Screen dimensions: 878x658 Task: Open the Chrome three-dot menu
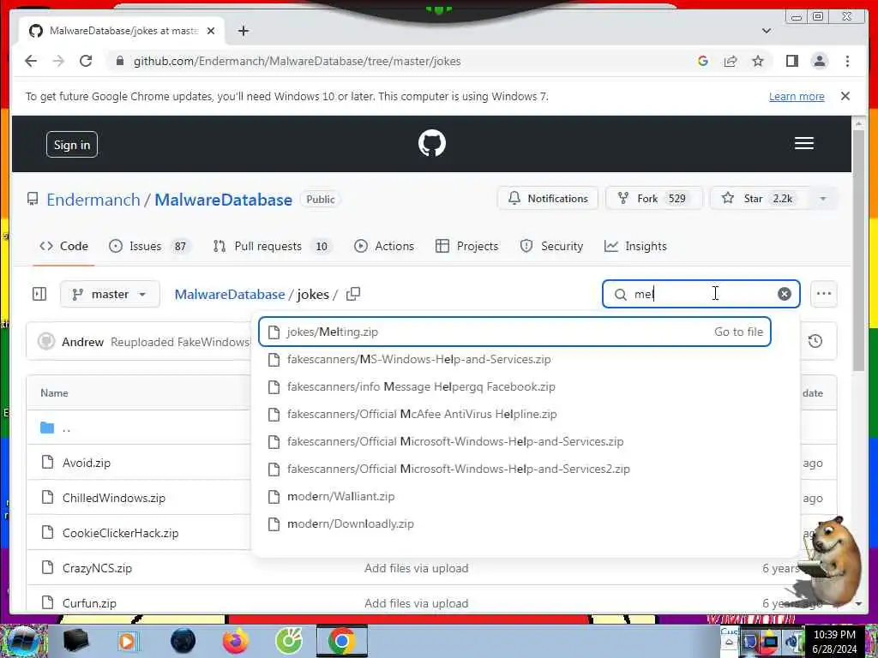click(847, 61)
